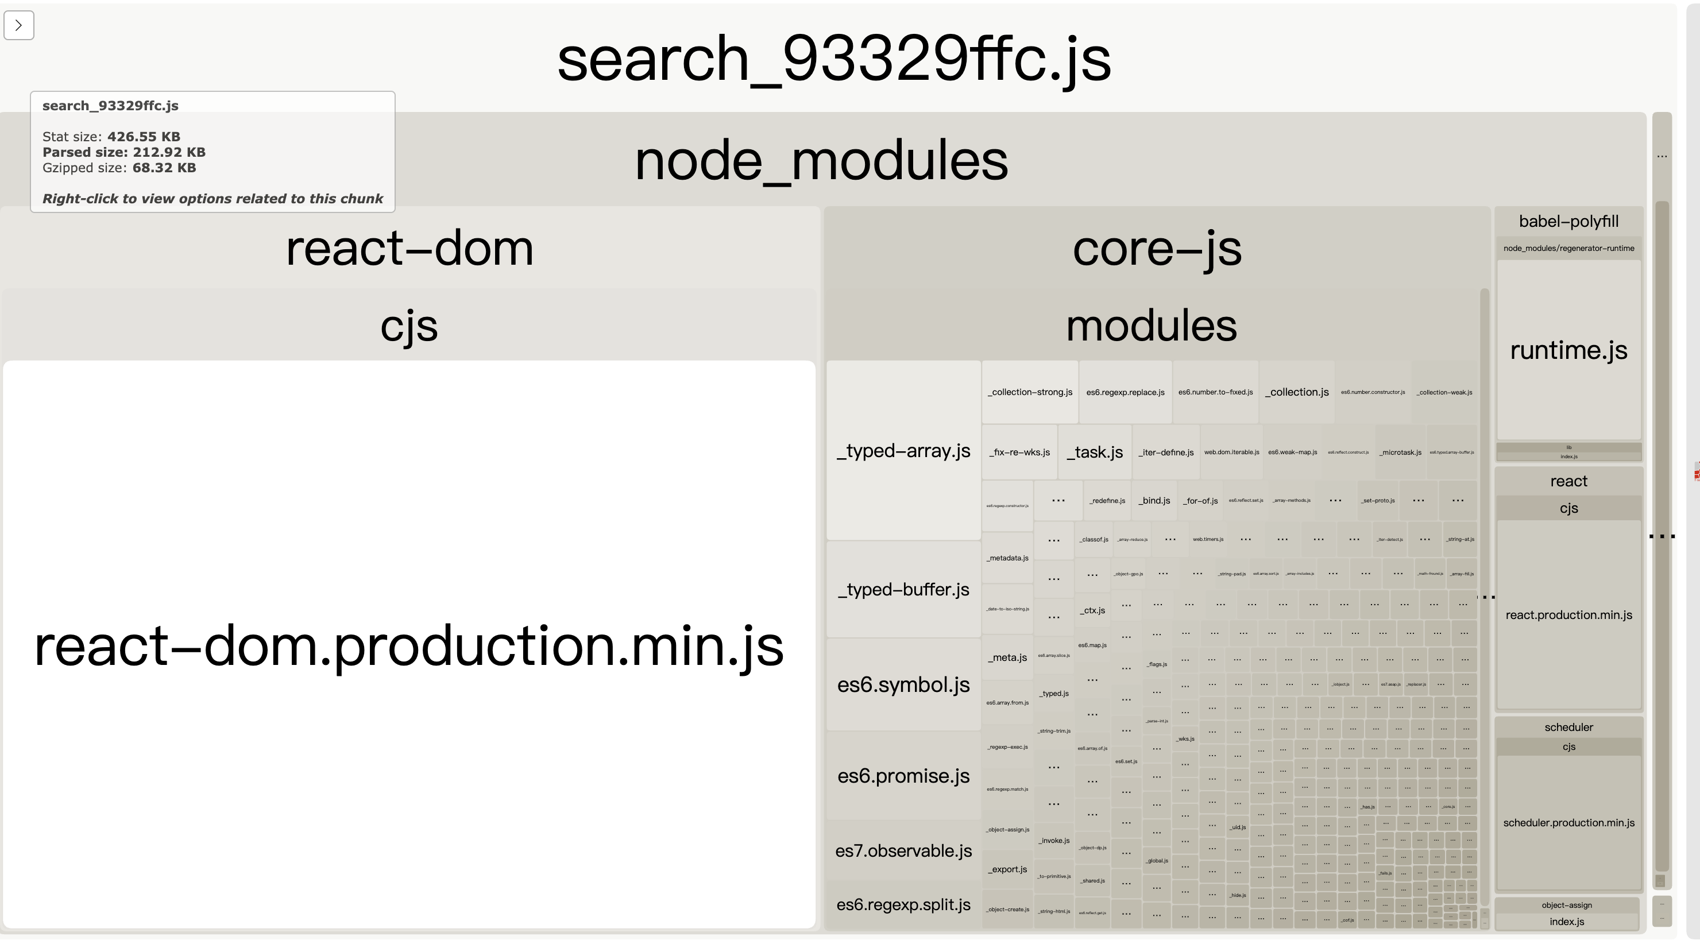The height and width of the screenshot is (944, 1700).
Task: Select the _microtask.js block
Action: point(1400,452)
